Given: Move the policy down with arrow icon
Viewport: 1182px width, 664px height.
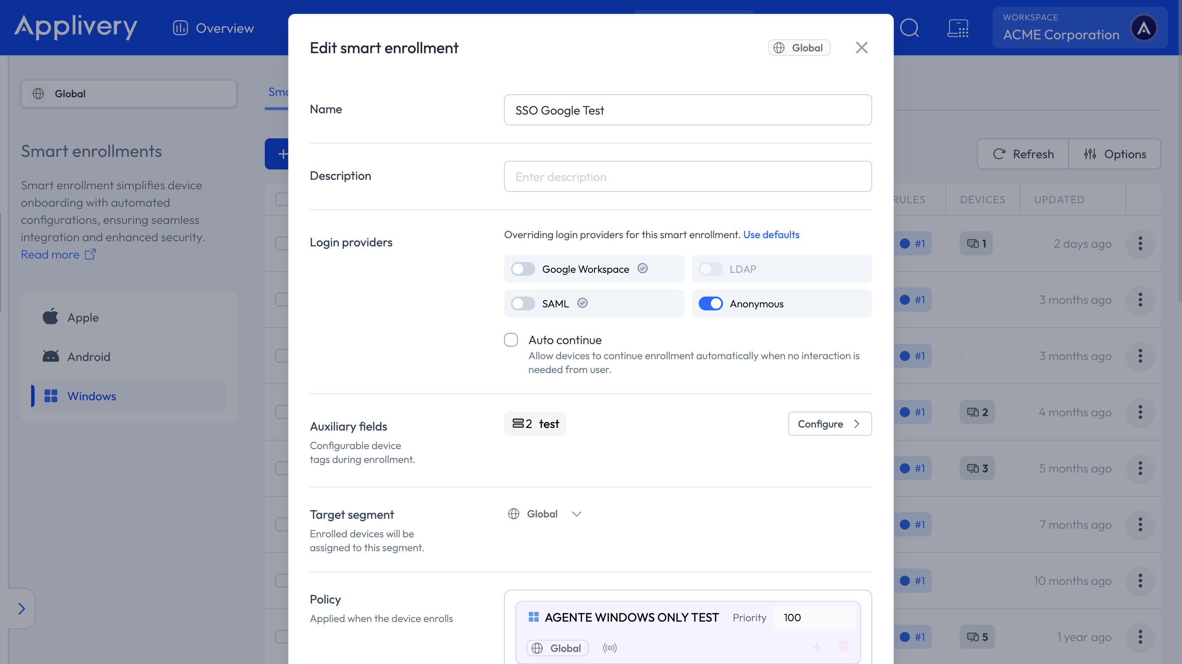Looking at the screenshot, I should tap(817, 646).
